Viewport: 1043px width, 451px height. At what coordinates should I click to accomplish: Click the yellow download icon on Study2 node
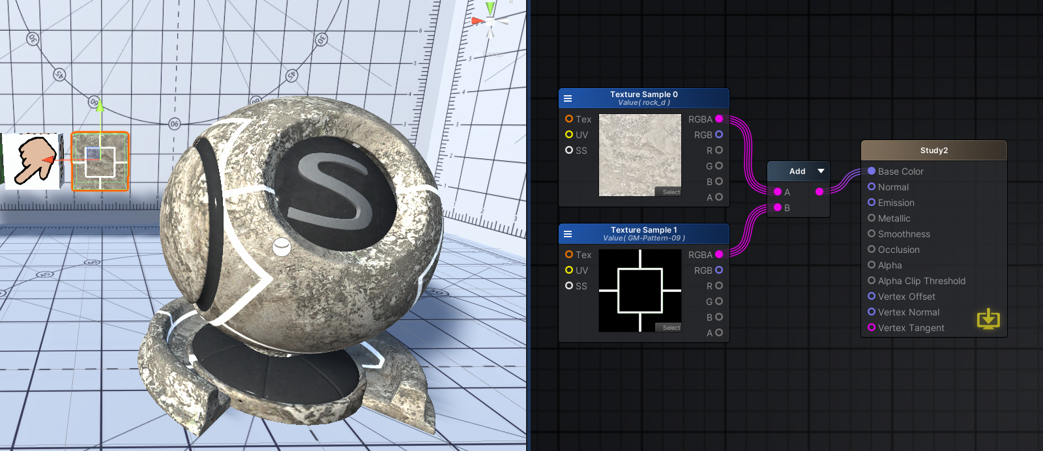(x=988, y=319)
